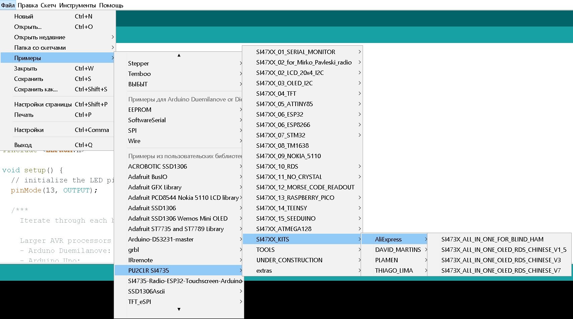
Task: Choose Выход to quit
Action: [x=58, y=145]
